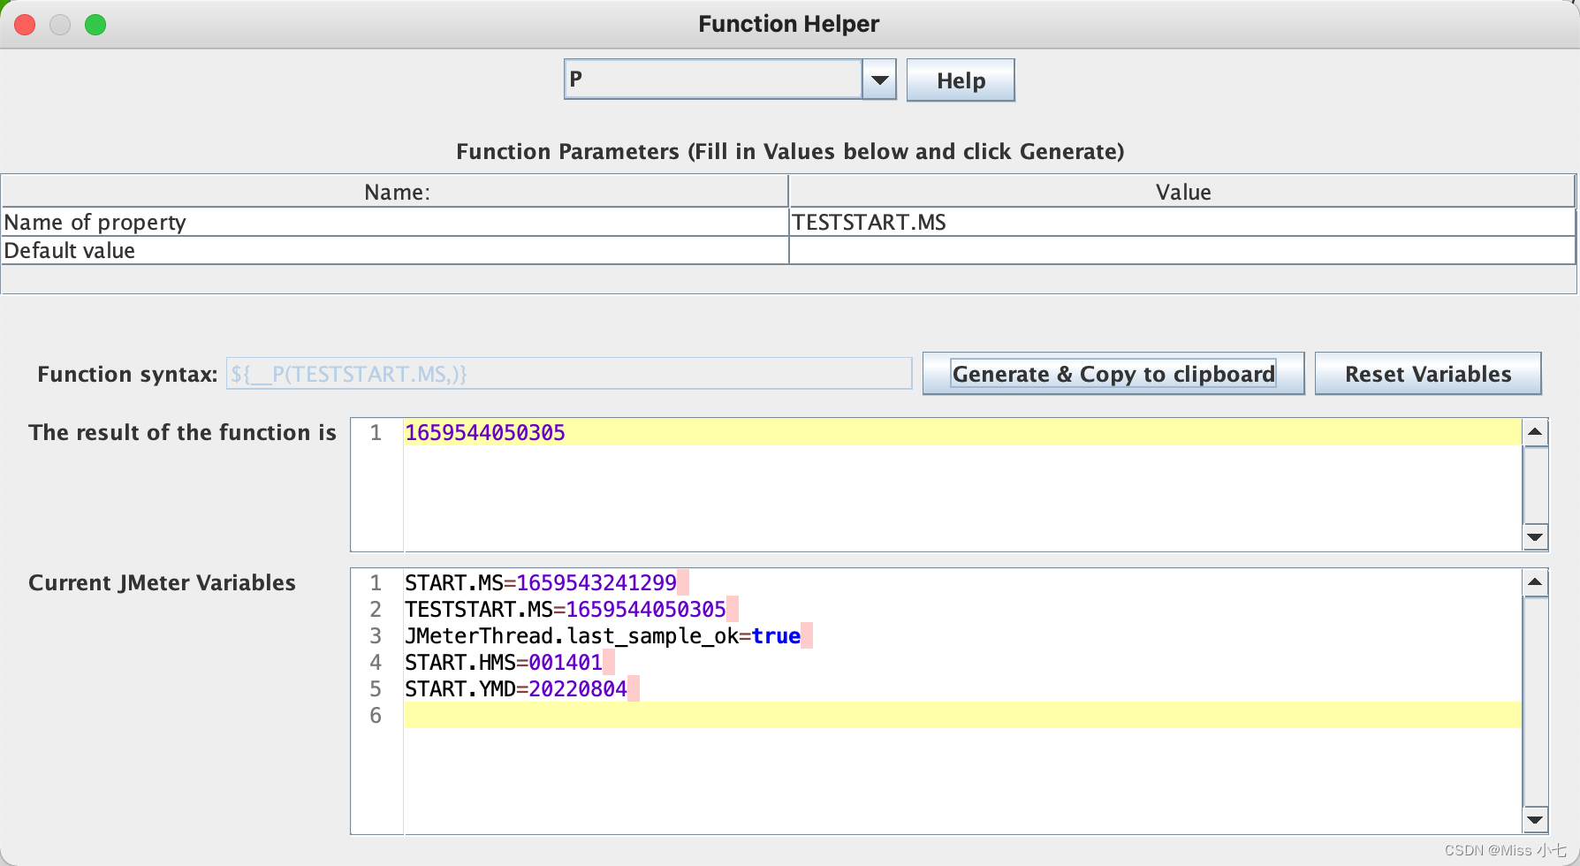The width and height of the screenshot is (1580, 866).
Task: Click the Reset Variables button
Action: tap(1428, 374)
